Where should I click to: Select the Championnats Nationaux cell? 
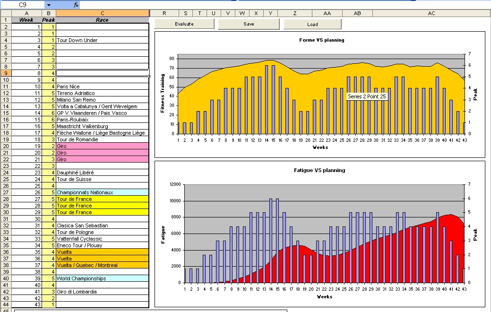click(102, 192)
